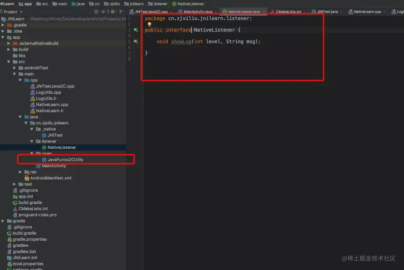The width and height of the screenshot is (404, 270).
Task: Click the proguard-rules.pro file icon
Action: pos(15,215)
